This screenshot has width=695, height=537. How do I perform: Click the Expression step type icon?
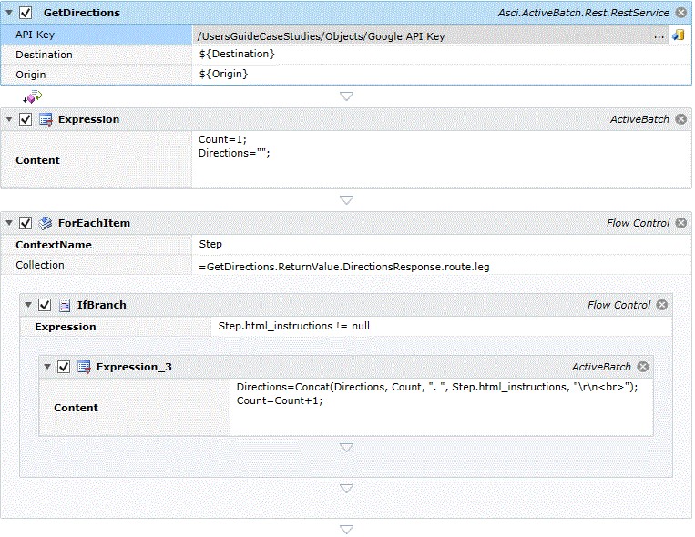pos(46,119)
